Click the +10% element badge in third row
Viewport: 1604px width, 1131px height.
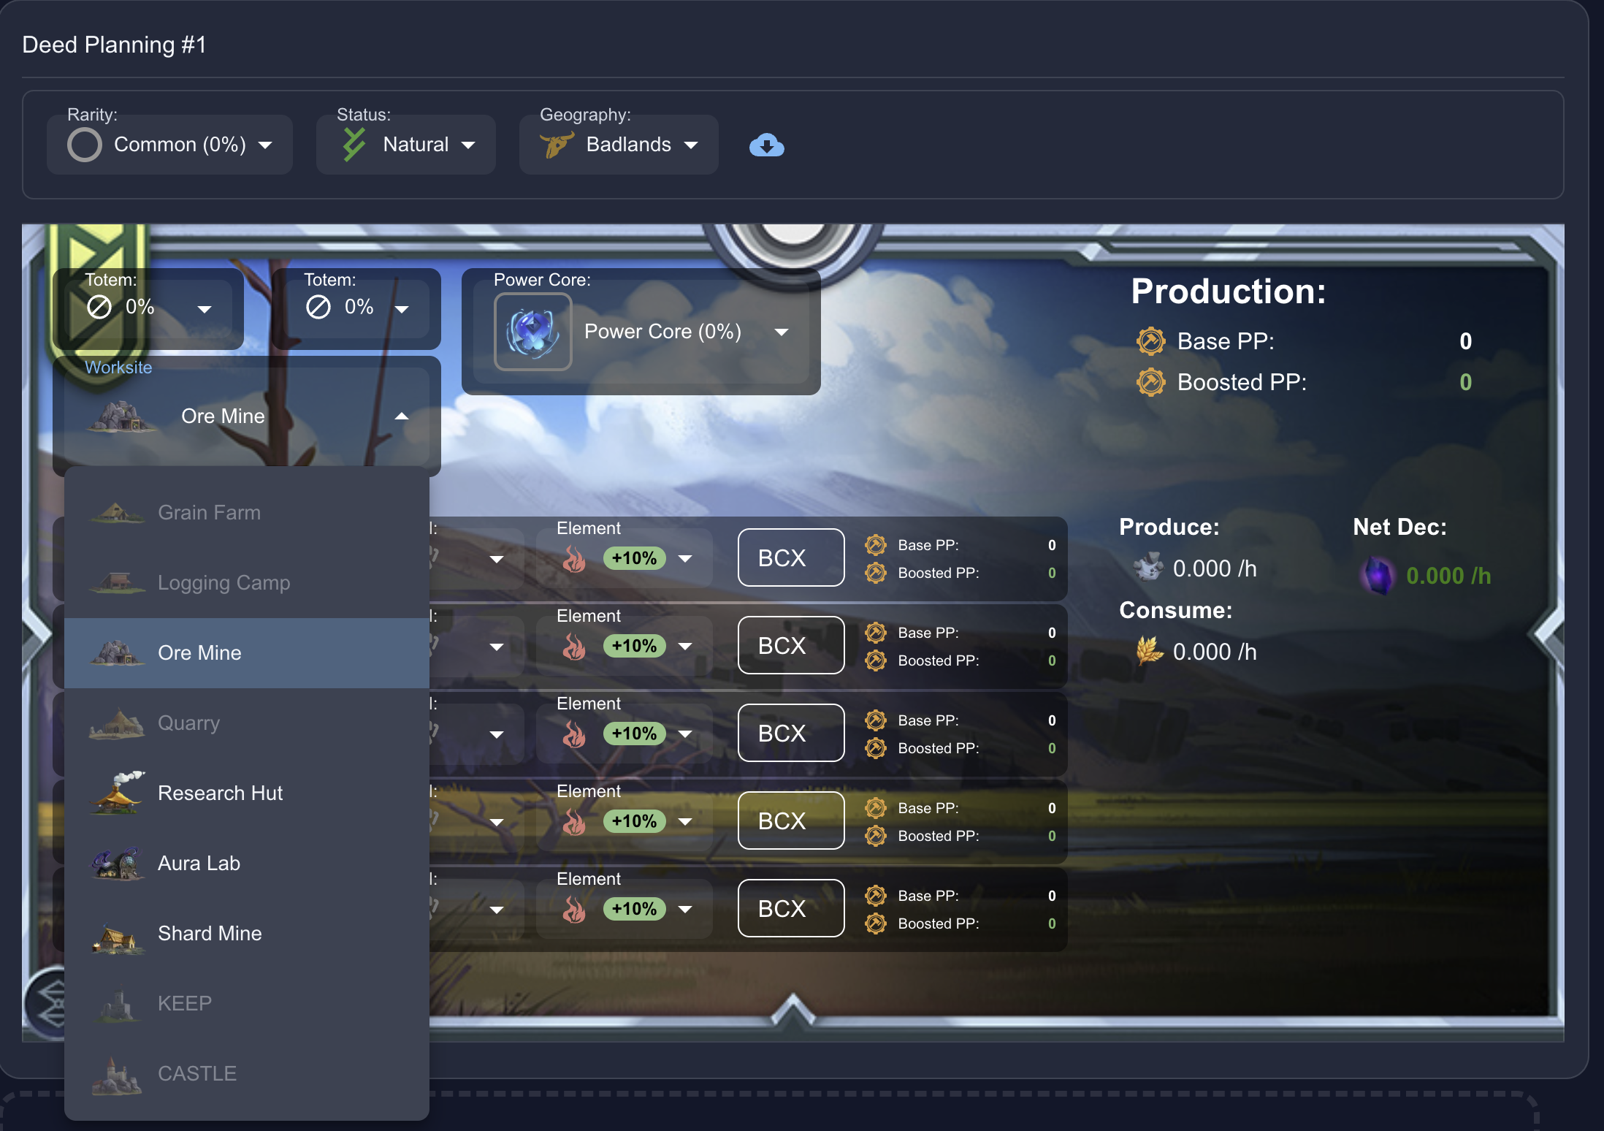(x=634, y=734)
